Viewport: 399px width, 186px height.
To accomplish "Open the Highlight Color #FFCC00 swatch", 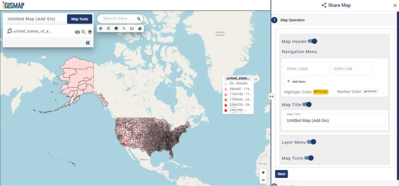I will (x=321, y=92).
